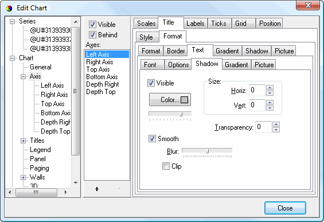324x222 pixels.
Task: Select Bottom Axis in the Axes list
Action: [x=102, y=77]
